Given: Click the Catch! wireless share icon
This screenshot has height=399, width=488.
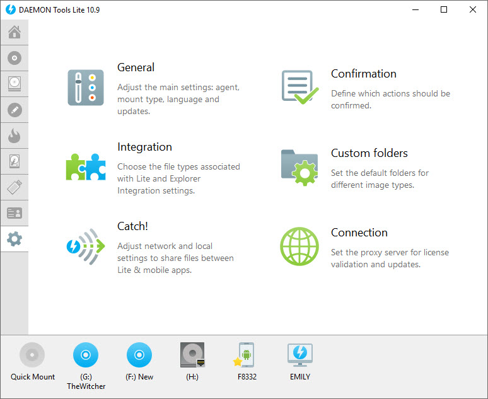Looking at the screenshot, I should (x=86, y=246).
